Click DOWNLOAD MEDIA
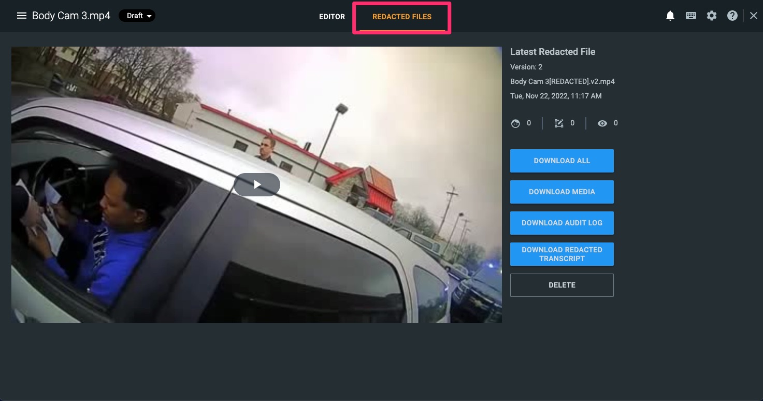 tap(562, 192)
